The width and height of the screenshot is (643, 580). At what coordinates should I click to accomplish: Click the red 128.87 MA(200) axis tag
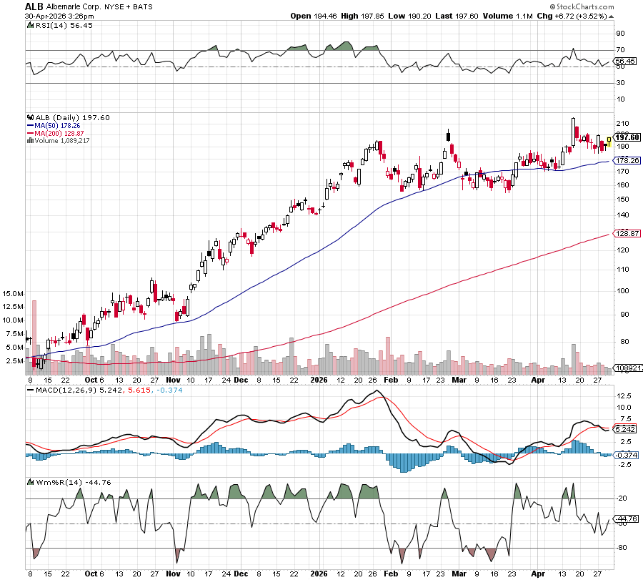[x=627, y=234]
